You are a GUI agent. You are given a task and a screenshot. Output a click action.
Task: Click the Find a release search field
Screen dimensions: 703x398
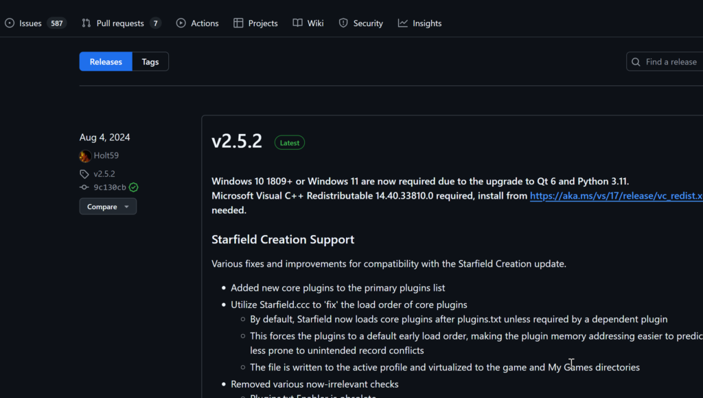[670, 62]
